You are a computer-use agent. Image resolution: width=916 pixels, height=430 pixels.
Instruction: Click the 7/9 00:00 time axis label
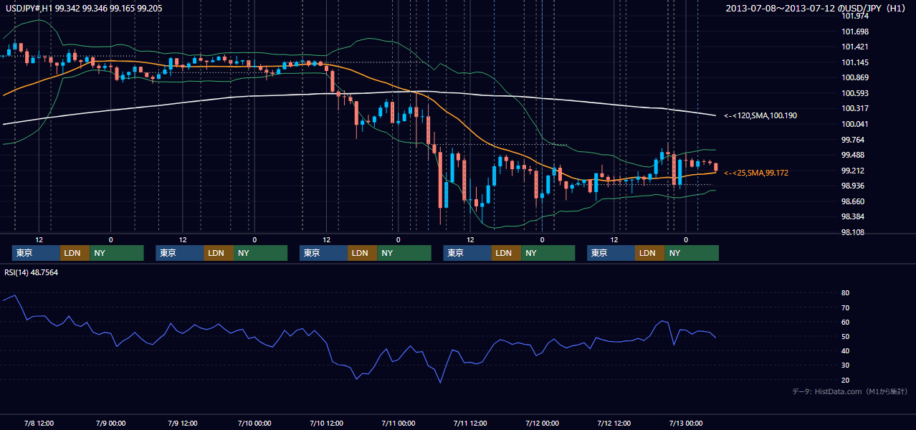pyautogui.click(x=110, y=423)
